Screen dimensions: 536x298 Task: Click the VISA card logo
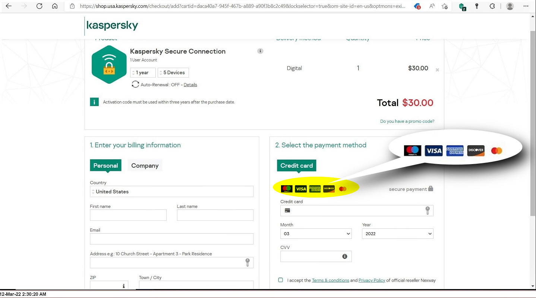[300, 189]
